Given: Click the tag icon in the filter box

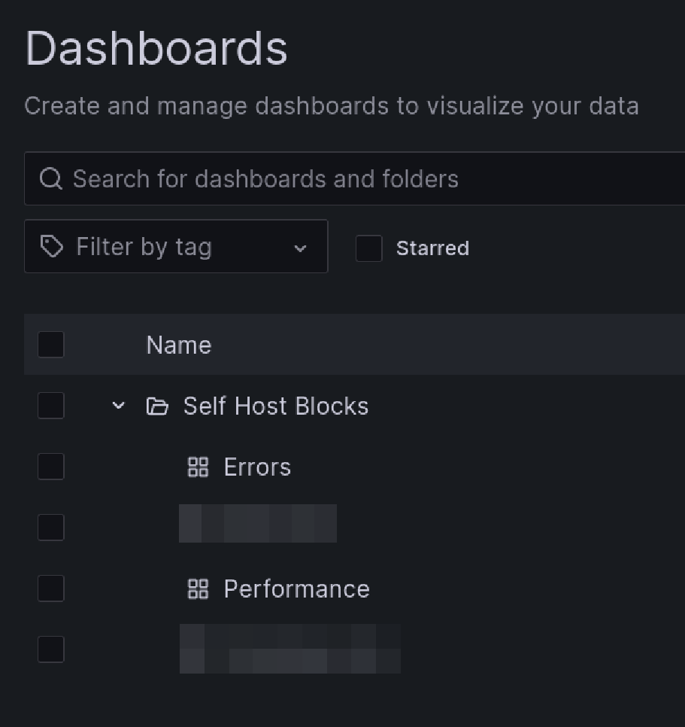Looking at the screenshot, I should (x=51, y=247).
